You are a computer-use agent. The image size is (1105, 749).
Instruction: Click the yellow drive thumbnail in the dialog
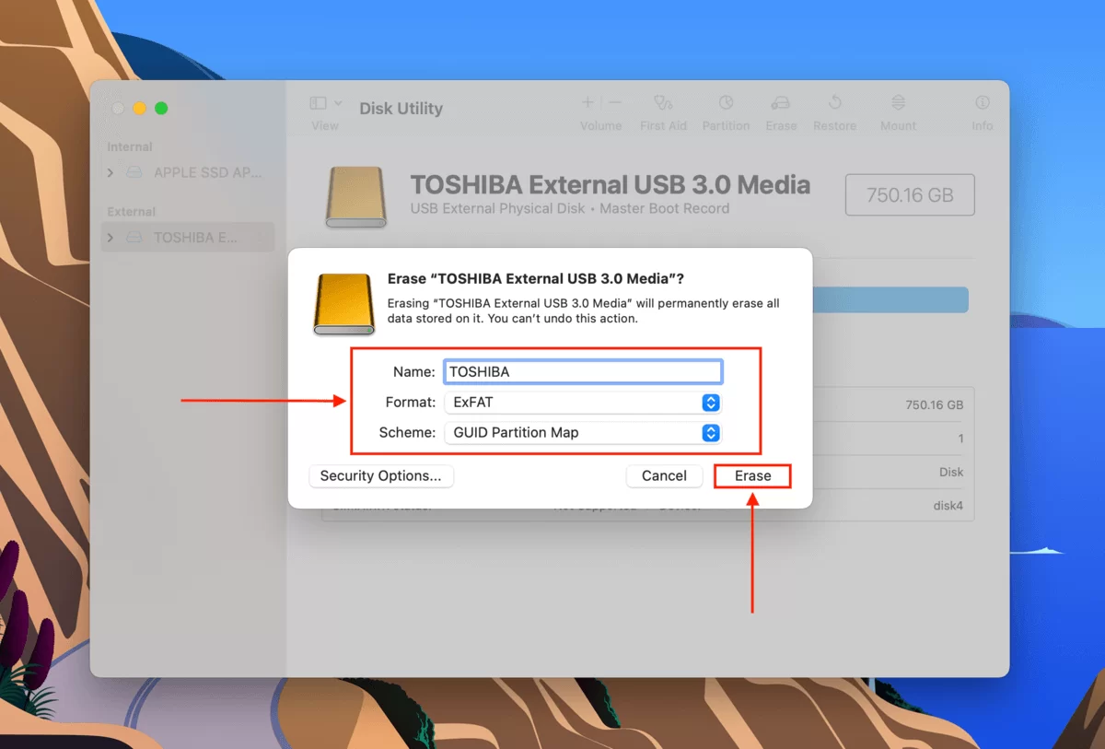pyautogui.click(x=343, y=304)
